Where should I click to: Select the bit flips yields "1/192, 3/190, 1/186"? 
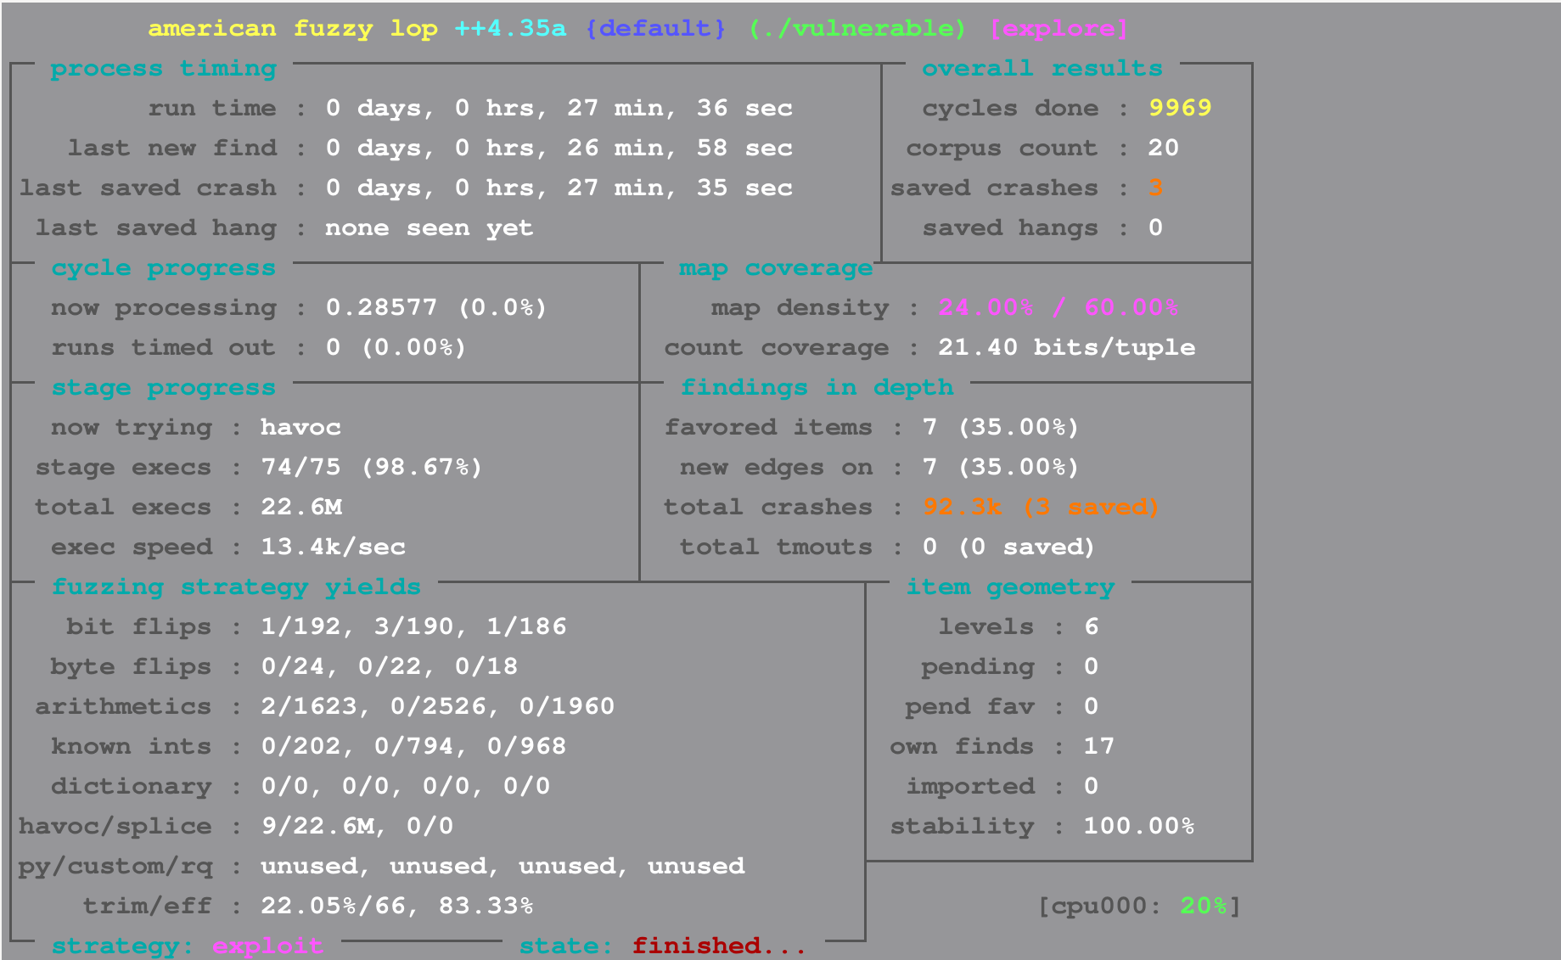[x=413, y=627]
